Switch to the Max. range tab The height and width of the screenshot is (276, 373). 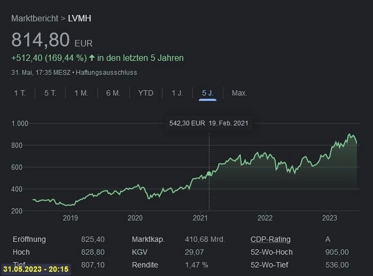239,93
